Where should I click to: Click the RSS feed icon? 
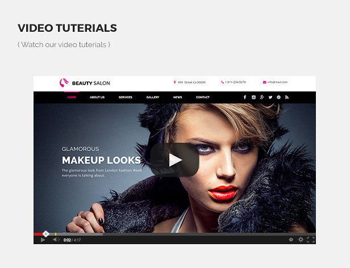pyautogui.click(x=287, y=97)
